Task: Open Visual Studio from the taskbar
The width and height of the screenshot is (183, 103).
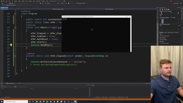Action: click(68, 102)
